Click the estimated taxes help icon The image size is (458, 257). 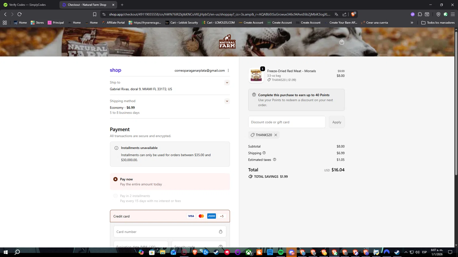pyautogui.click(x=274, y=160)
